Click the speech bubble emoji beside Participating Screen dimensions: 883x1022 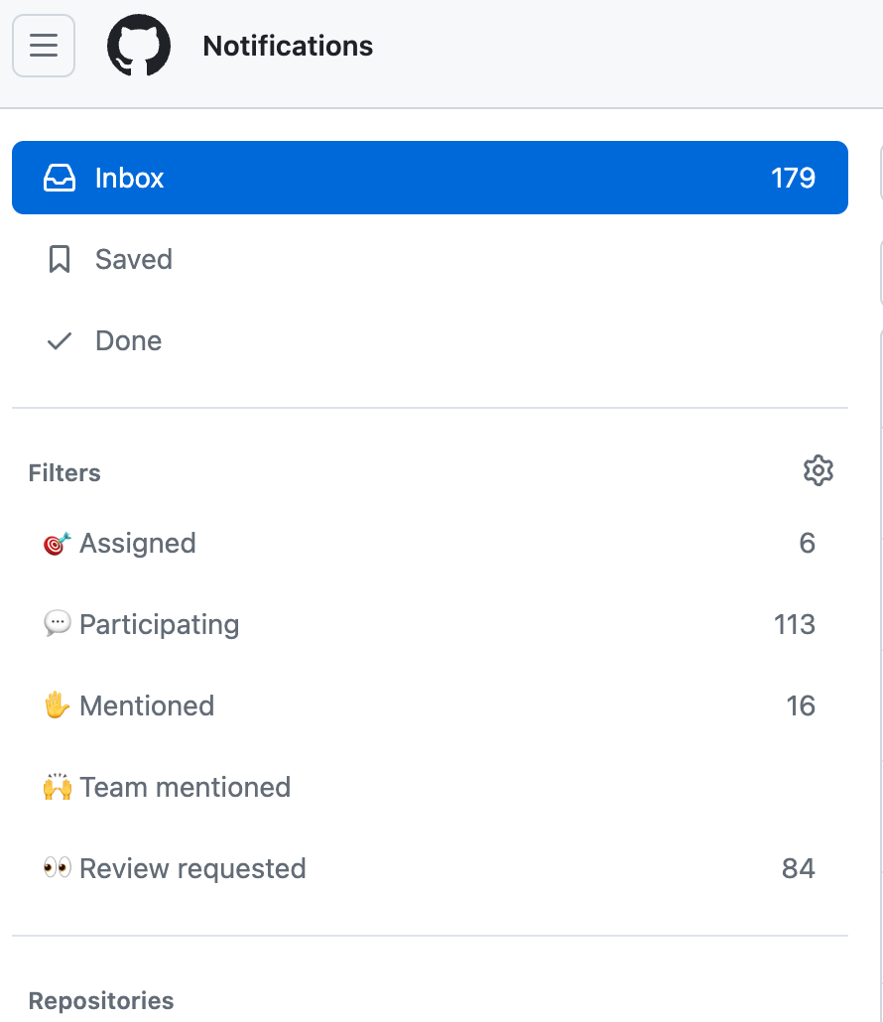58,624
